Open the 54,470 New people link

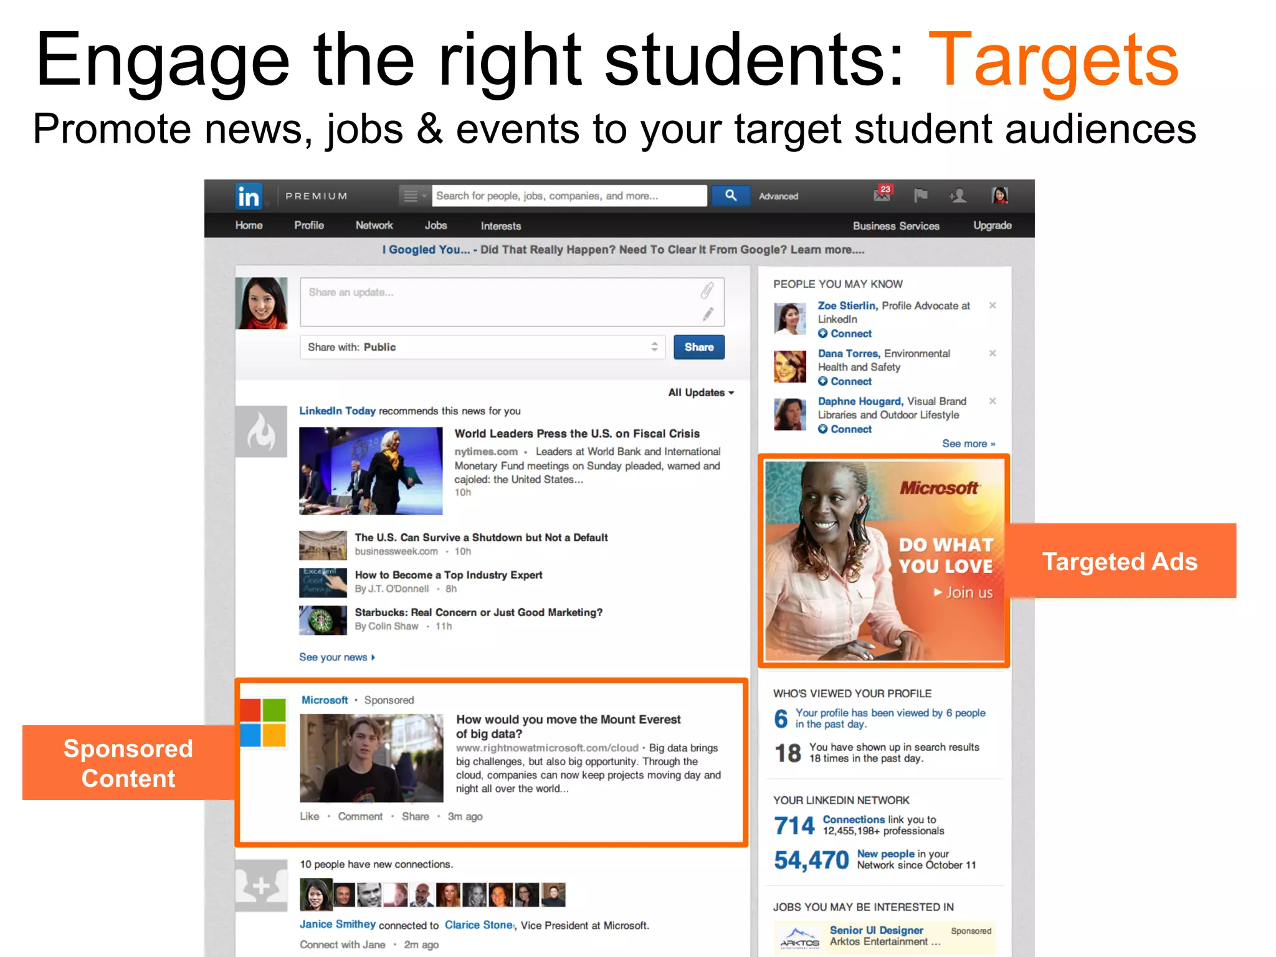(x=886, y=854)
